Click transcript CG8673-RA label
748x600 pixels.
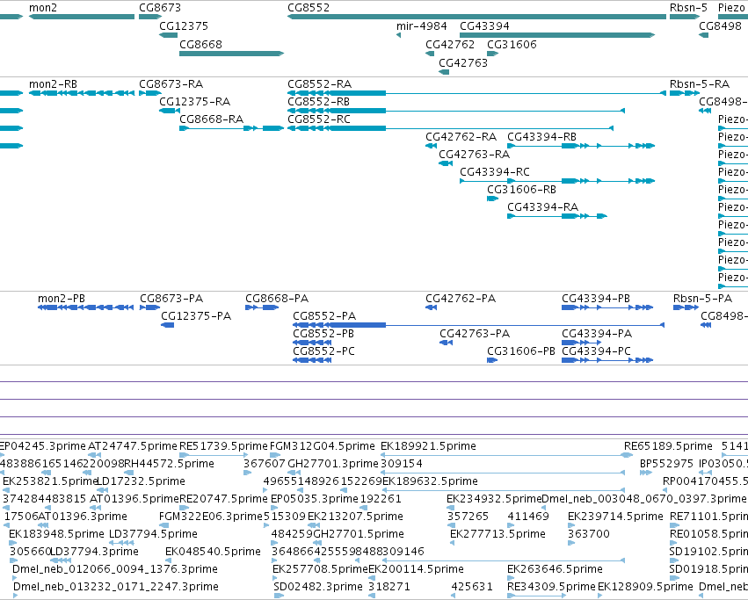[171, 84]
